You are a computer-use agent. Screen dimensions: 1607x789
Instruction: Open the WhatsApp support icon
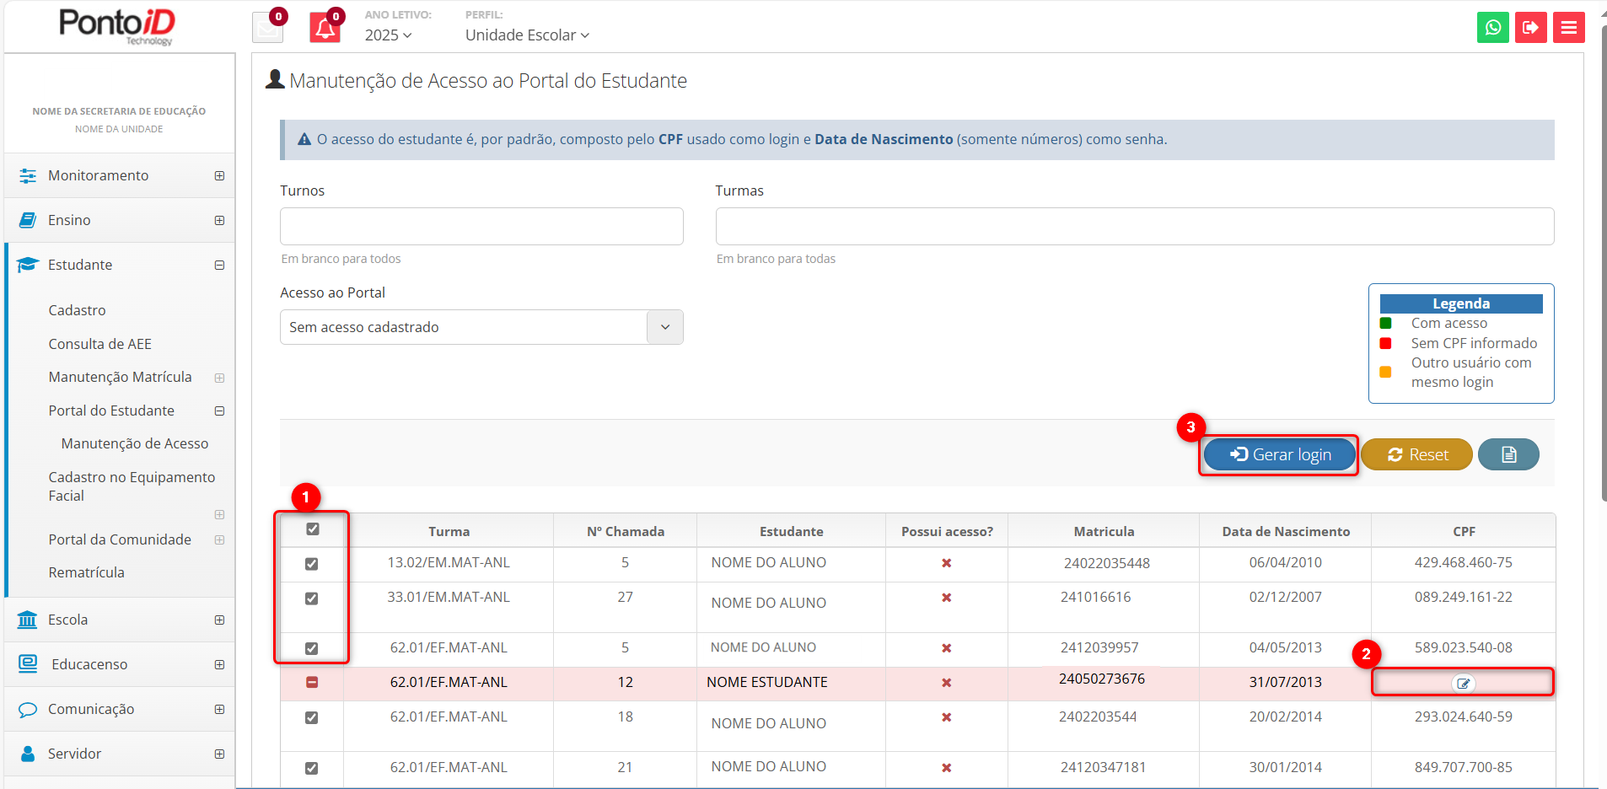[1492, 28]
